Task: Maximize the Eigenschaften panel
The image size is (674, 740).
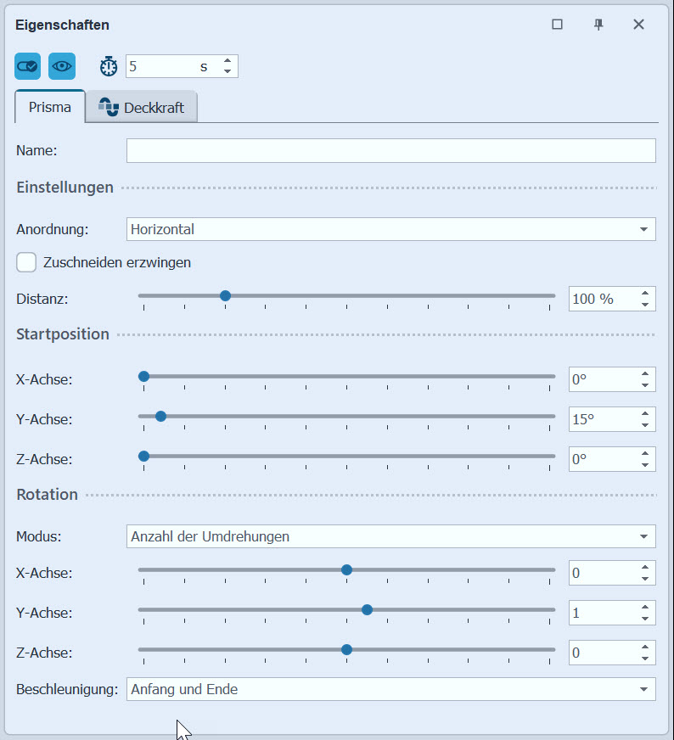Action: pyautogui.click(x=557, y=25)
